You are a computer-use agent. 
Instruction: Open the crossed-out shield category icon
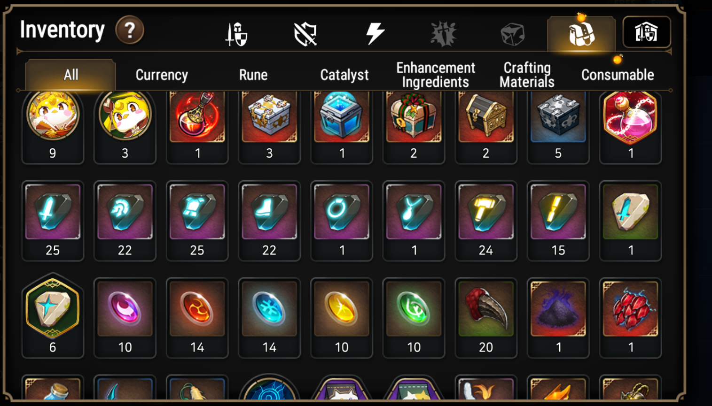point(305,34)
